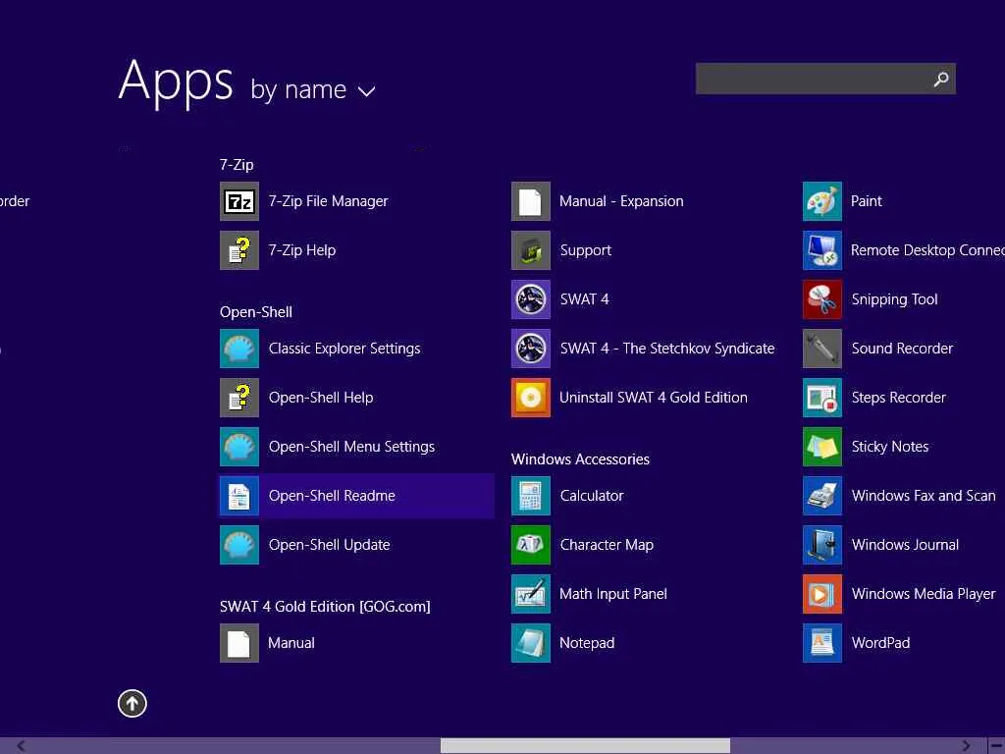Open the SWAT 4 Manual icon

(x=239, y=643)
